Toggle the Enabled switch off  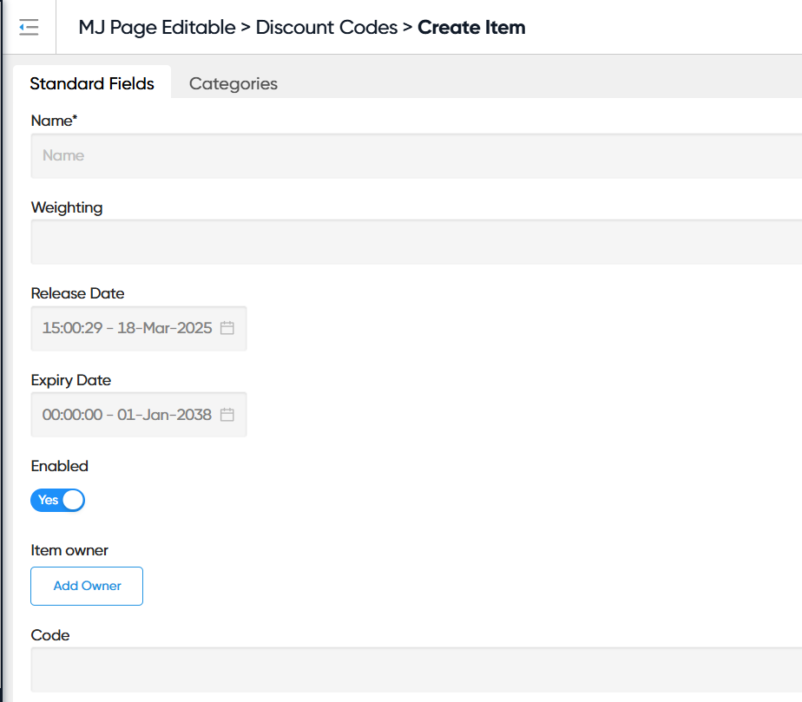point(58,500)
